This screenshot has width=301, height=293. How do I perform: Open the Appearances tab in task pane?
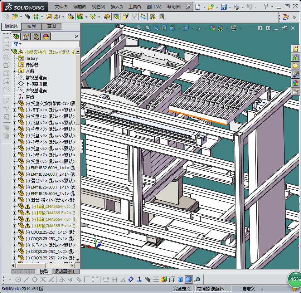[x=295, y=83]
